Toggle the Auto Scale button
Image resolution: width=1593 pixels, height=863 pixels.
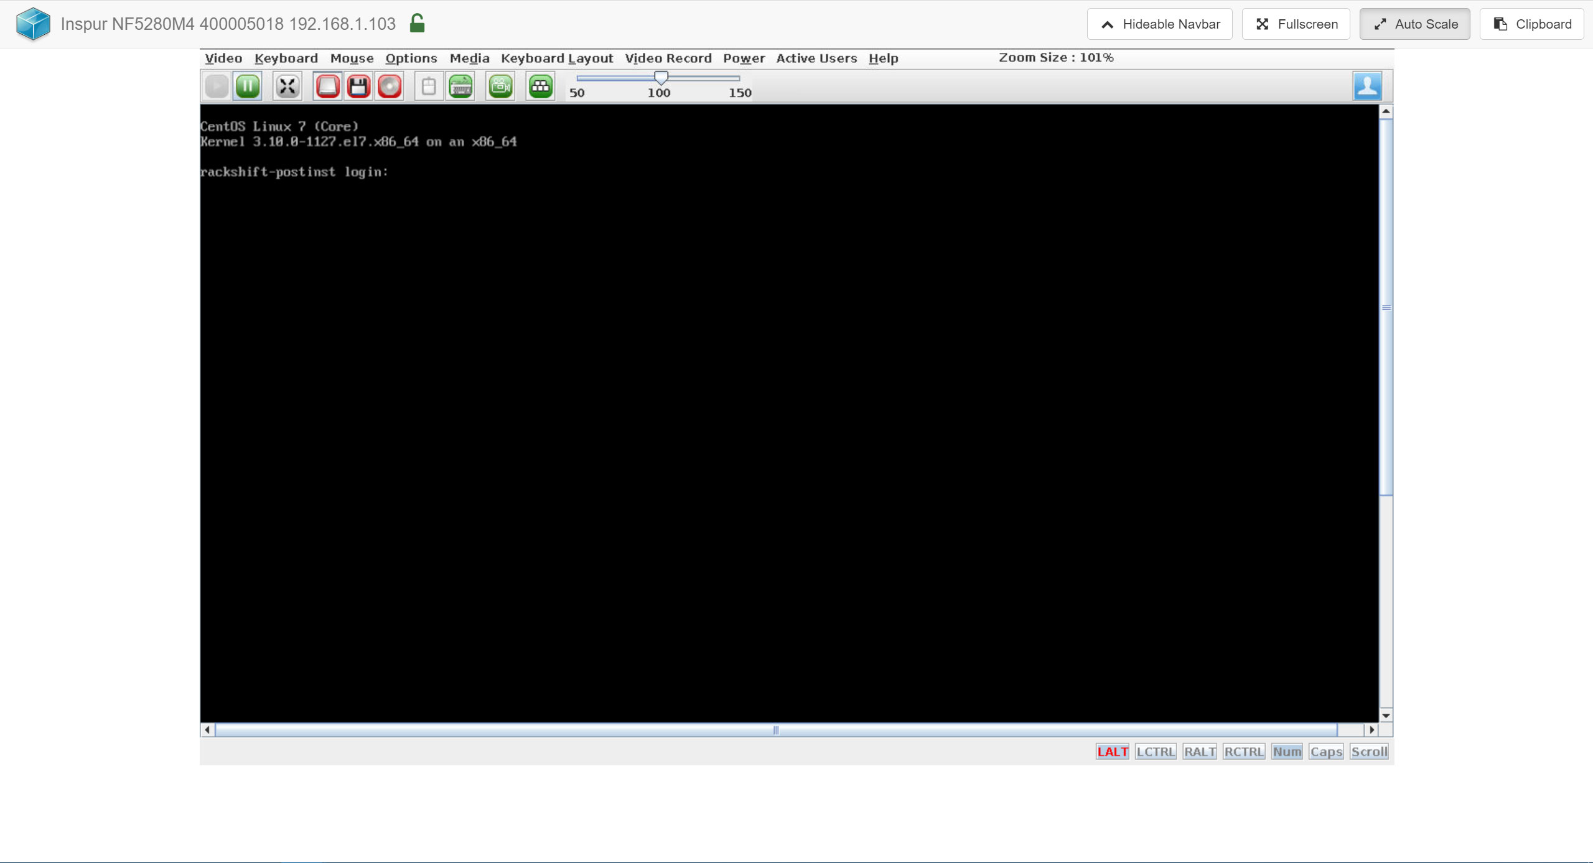[x=1415, y=24]
